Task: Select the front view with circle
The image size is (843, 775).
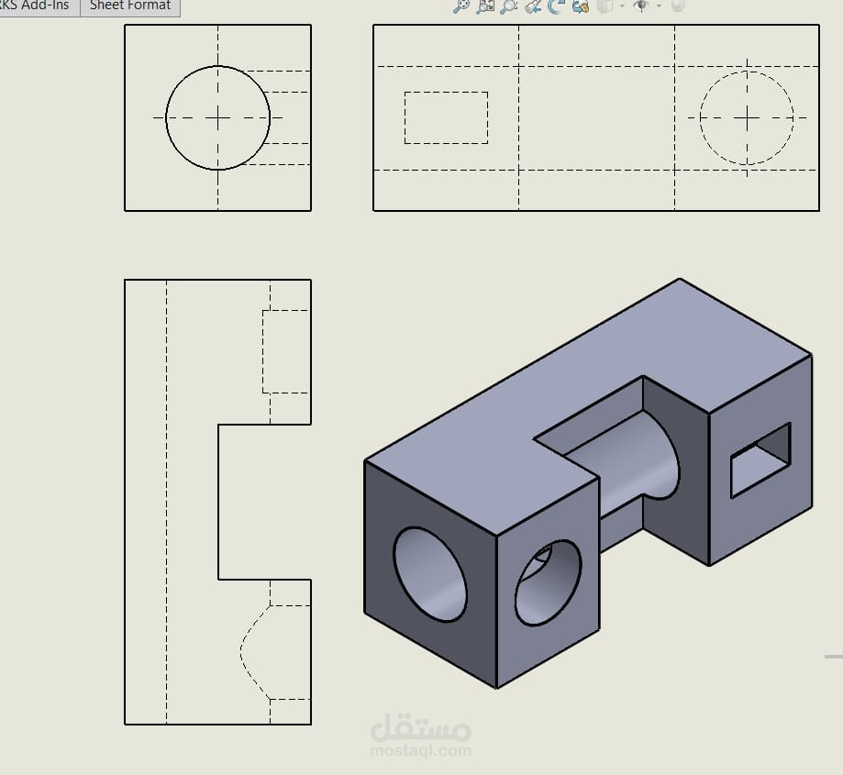Action: click(x=217, y=117)
